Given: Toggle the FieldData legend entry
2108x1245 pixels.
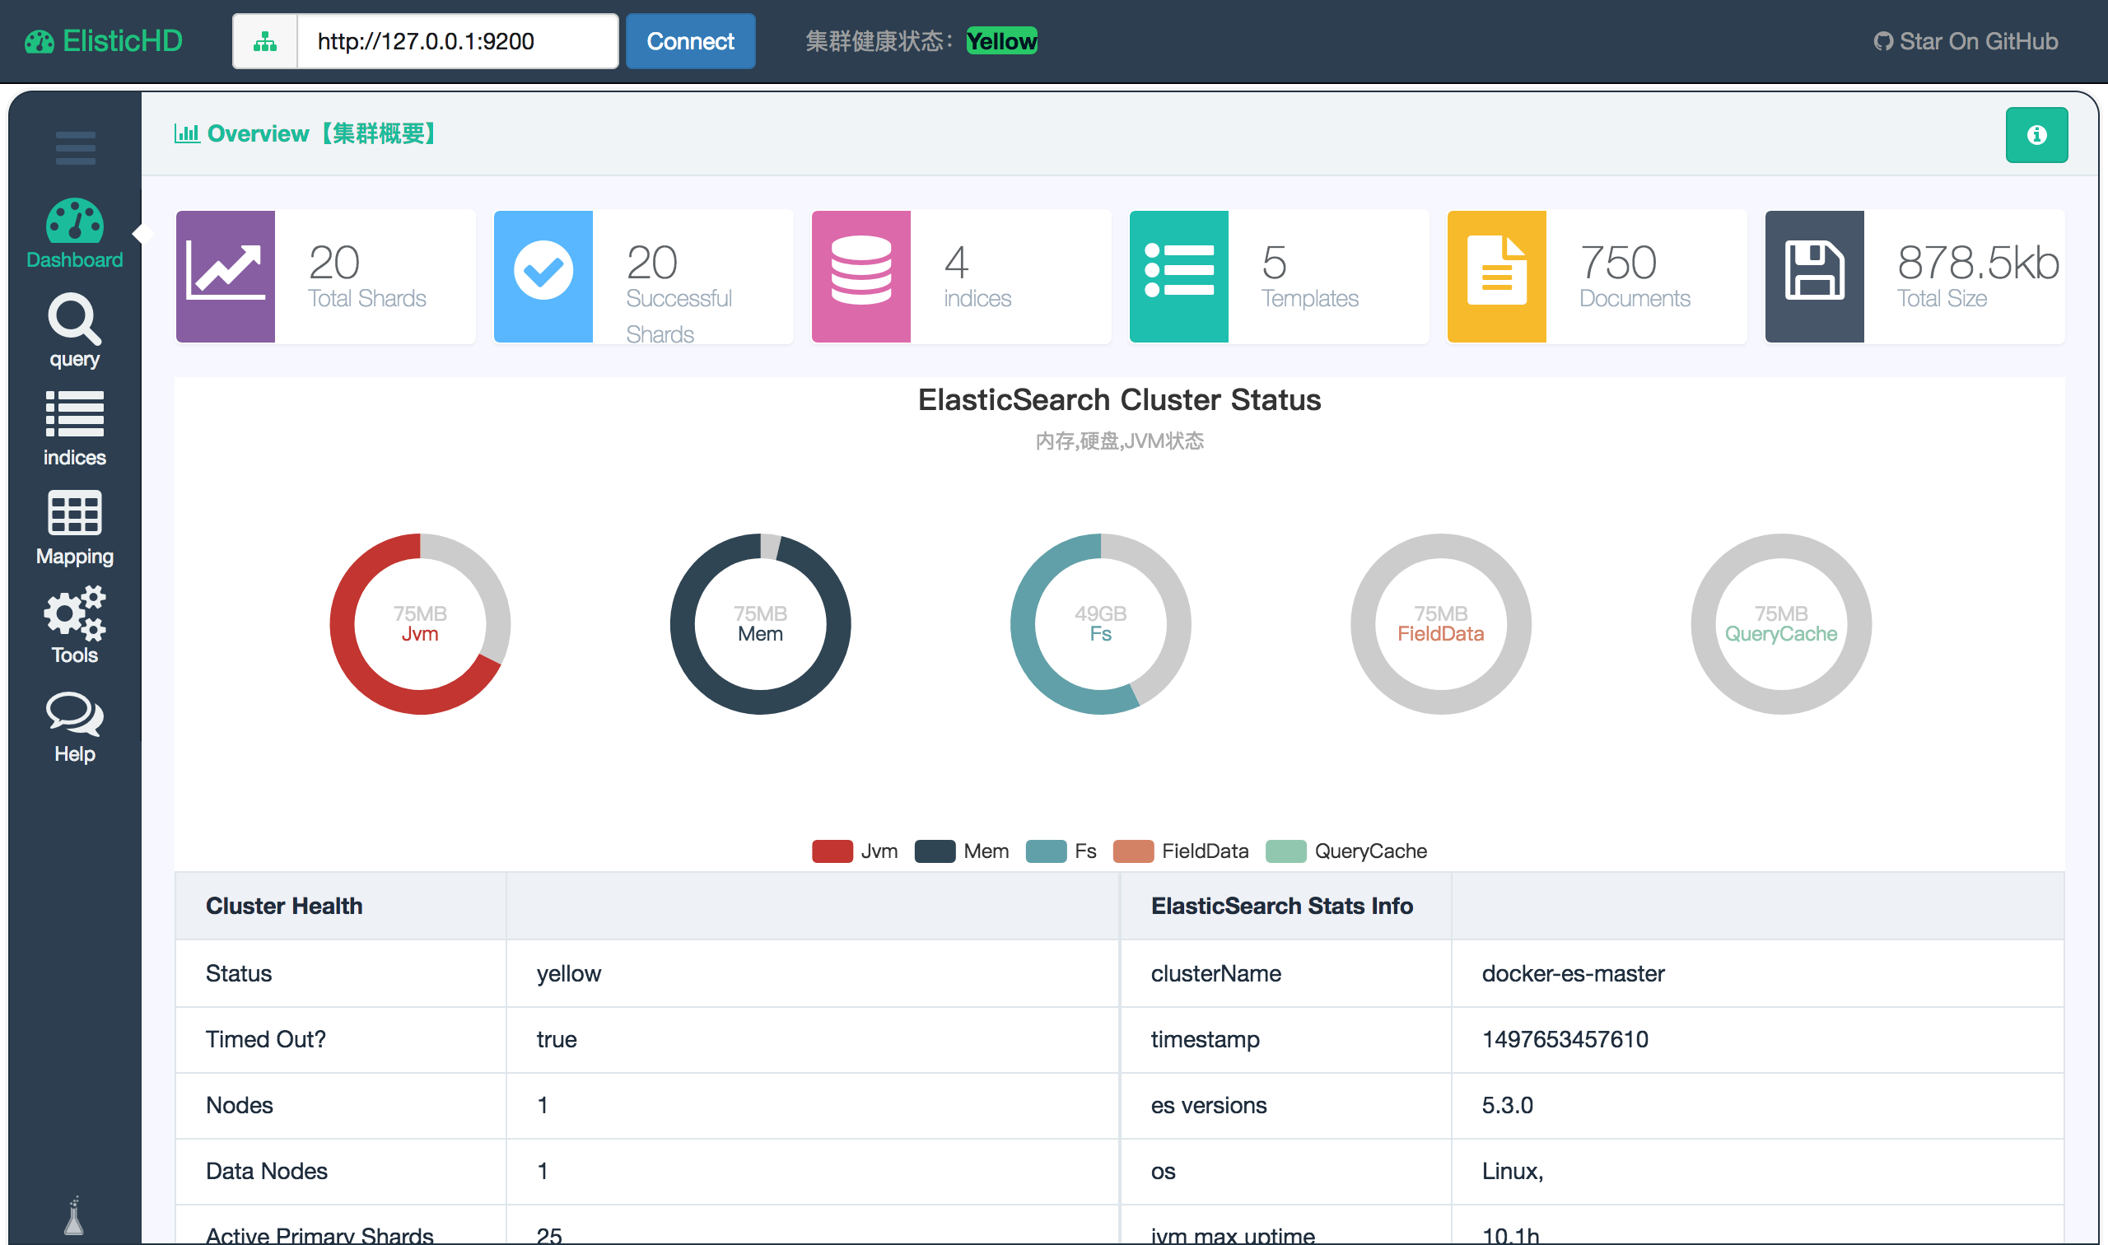Looking at the screenshot, I should 1180,851.
